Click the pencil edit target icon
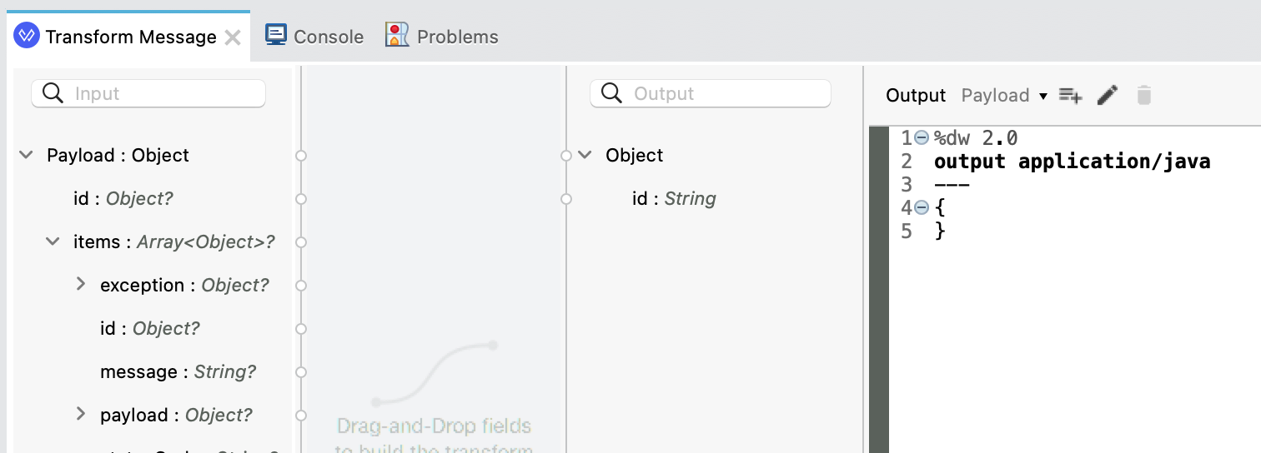This screenshot has height=453, width=1261. (x=1107, y=95)
